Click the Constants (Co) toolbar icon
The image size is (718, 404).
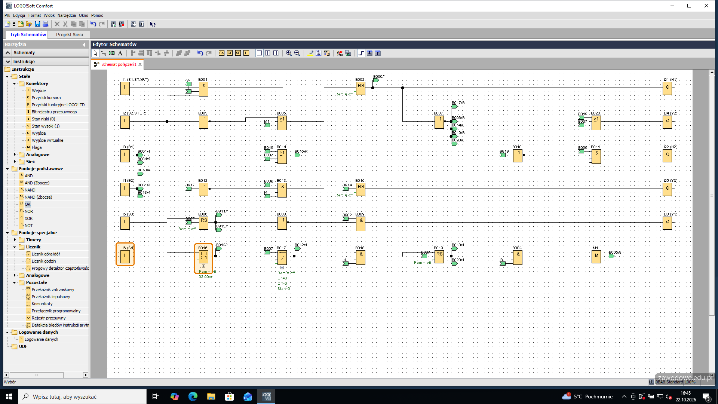point(221,53)
